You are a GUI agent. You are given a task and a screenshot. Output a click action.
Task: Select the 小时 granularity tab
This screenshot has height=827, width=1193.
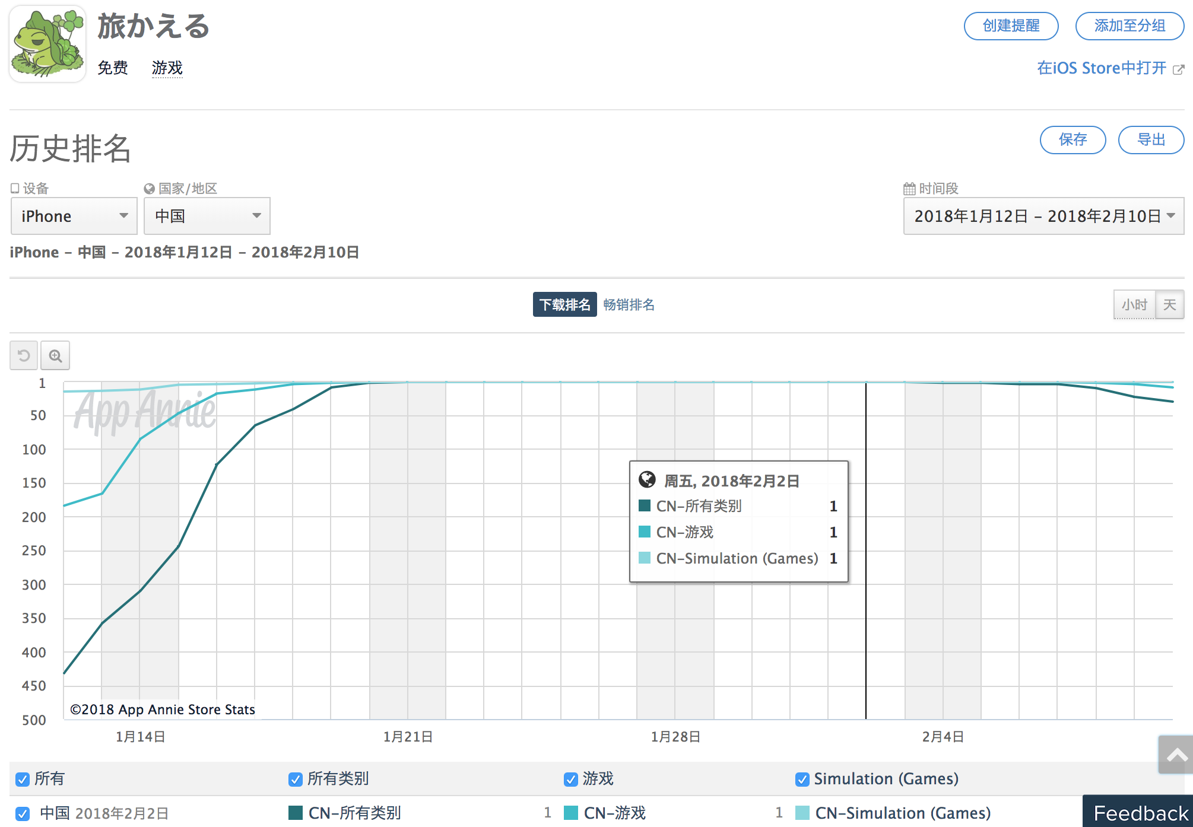(x=1134, y=305)
